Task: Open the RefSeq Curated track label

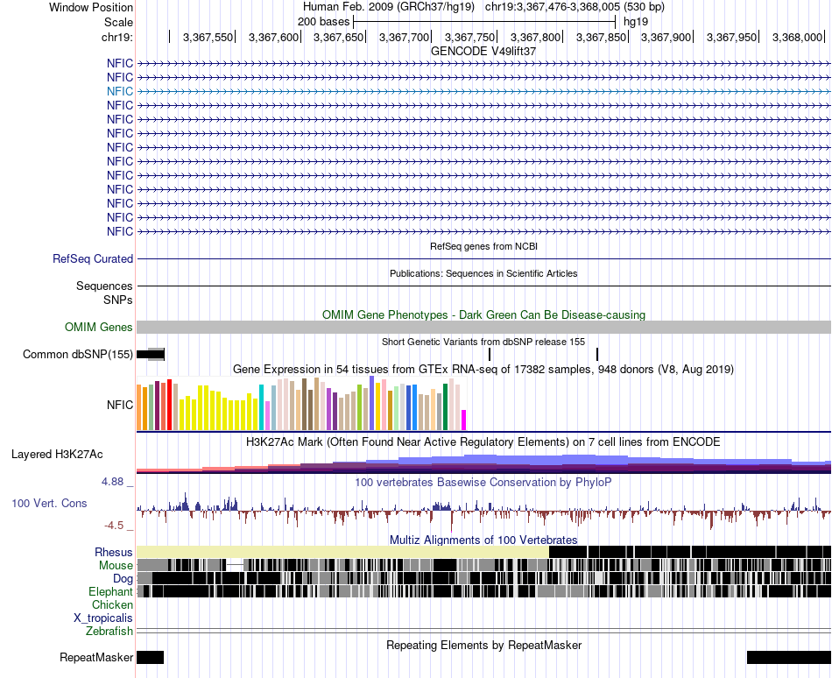Action: coord(93,259)
